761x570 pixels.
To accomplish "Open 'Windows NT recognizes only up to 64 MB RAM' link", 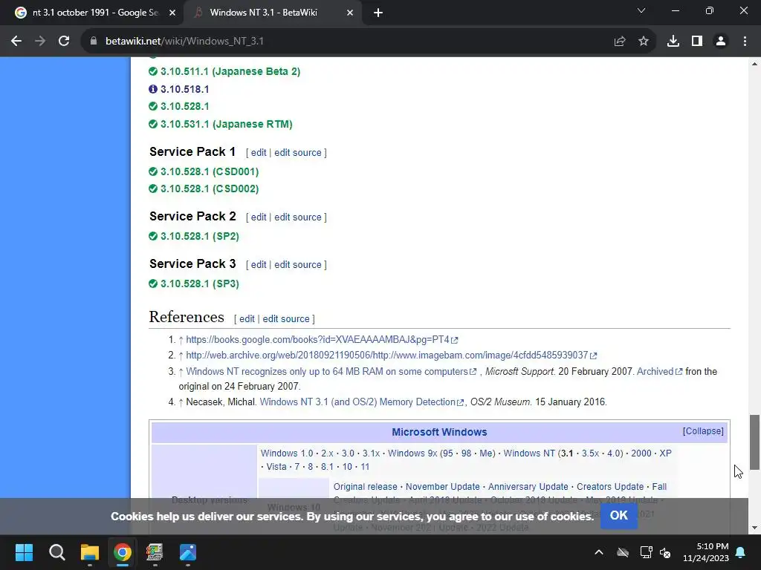I will coord(331,372).
